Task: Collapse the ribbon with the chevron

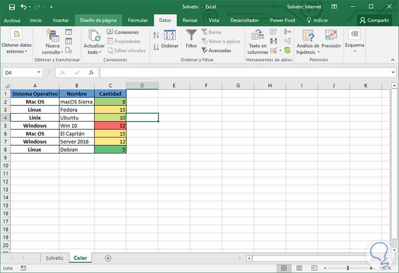Action: [x=392, y=60]
